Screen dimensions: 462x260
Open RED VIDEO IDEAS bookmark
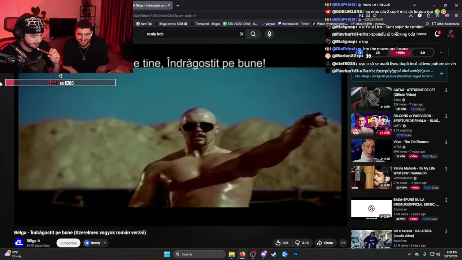pos(240,24)
